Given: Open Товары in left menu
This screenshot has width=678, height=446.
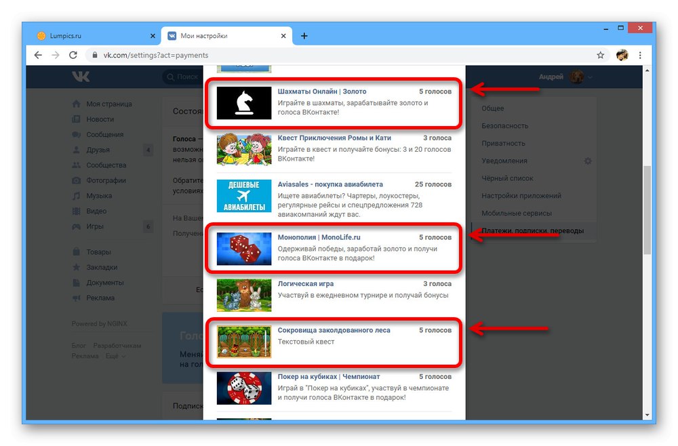Looking at the screenshot, I should click(98, 251).
